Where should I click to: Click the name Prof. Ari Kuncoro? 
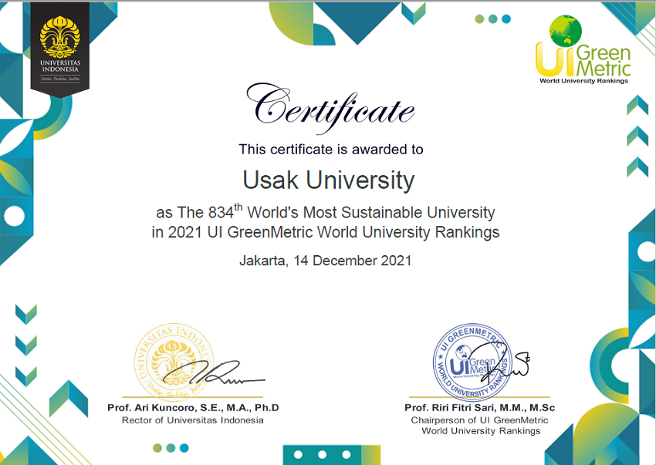pyautogui.click(x=192, y=407)
